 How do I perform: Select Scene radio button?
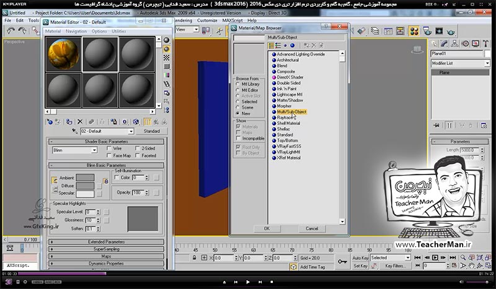(237, 108)
